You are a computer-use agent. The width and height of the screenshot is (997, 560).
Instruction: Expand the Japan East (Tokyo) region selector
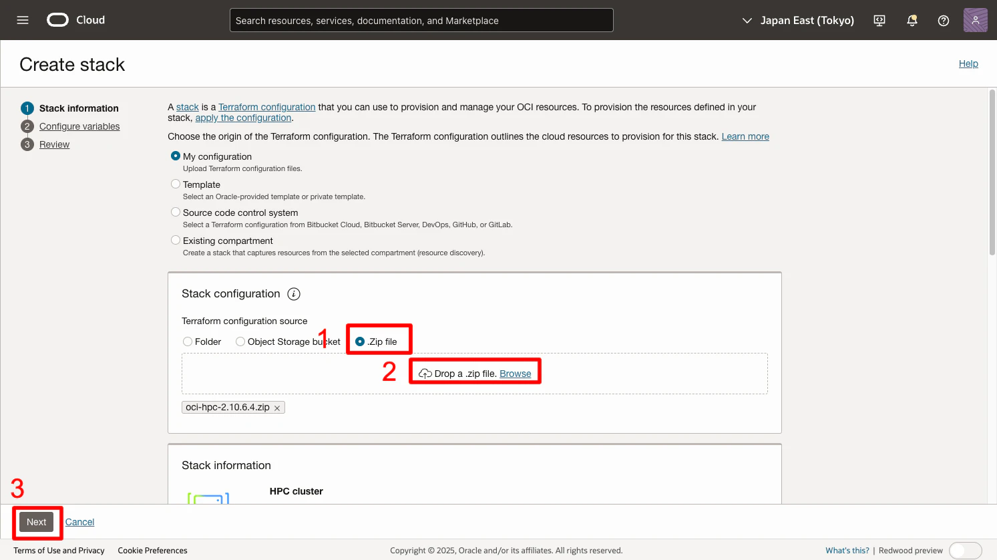tap(798, 21)
